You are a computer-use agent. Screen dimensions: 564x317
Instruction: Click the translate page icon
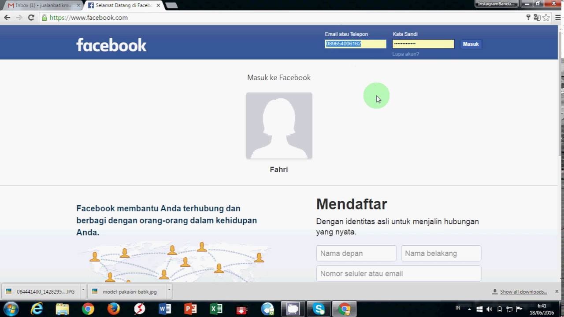tap(537, 18)
